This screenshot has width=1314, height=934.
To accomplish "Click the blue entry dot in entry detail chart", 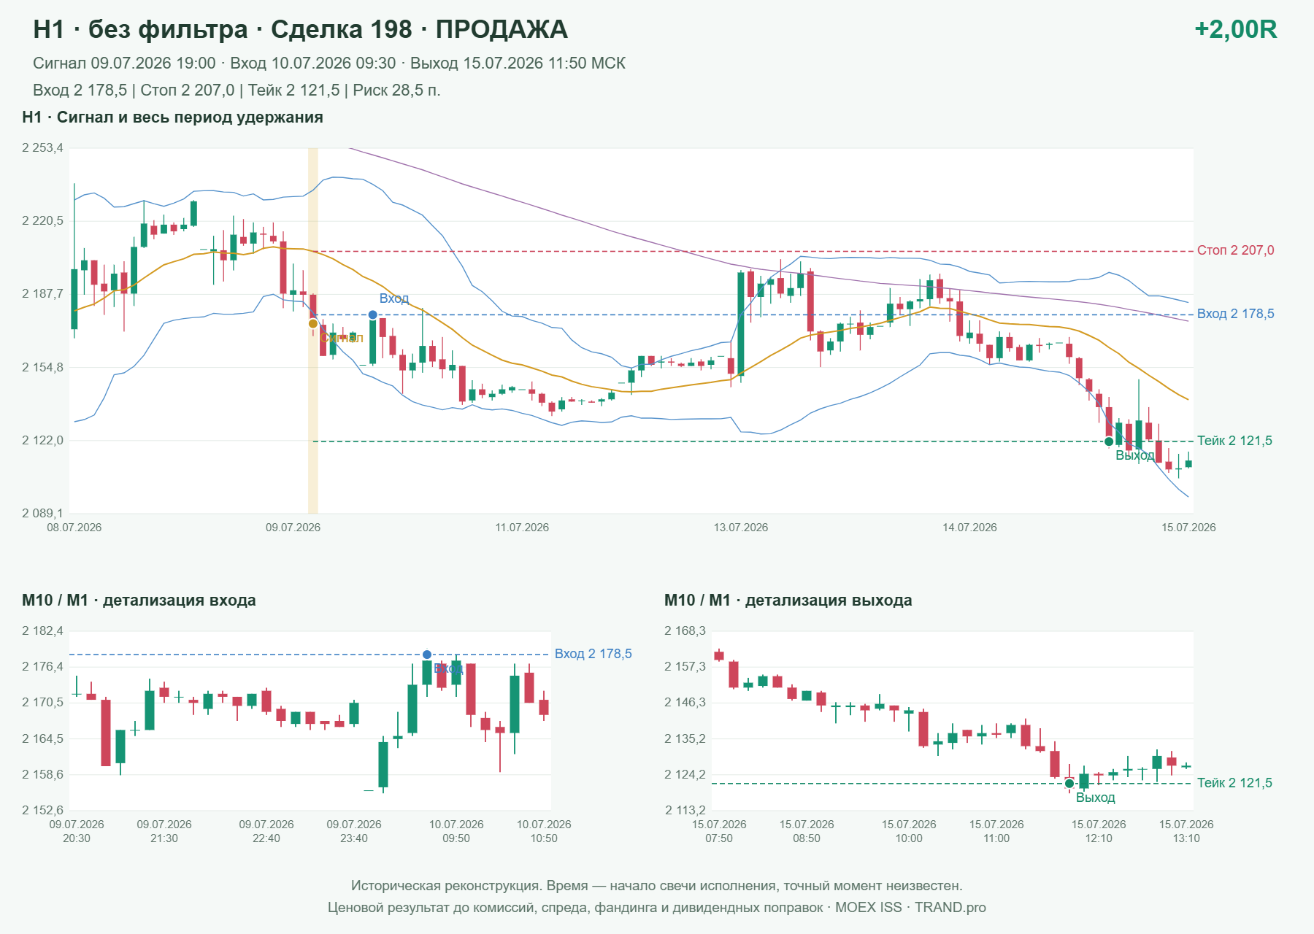I will [x=427, y=655].
